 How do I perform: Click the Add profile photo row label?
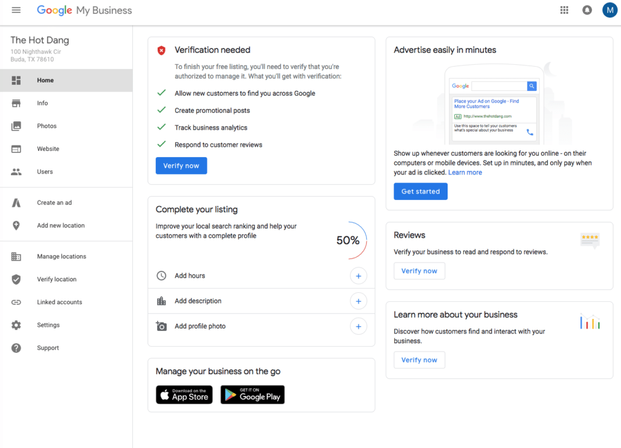(200, 327)
